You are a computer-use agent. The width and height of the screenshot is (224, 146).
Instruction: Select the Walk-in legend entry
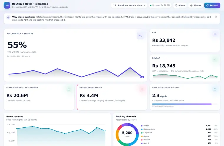tap(145, 140)
